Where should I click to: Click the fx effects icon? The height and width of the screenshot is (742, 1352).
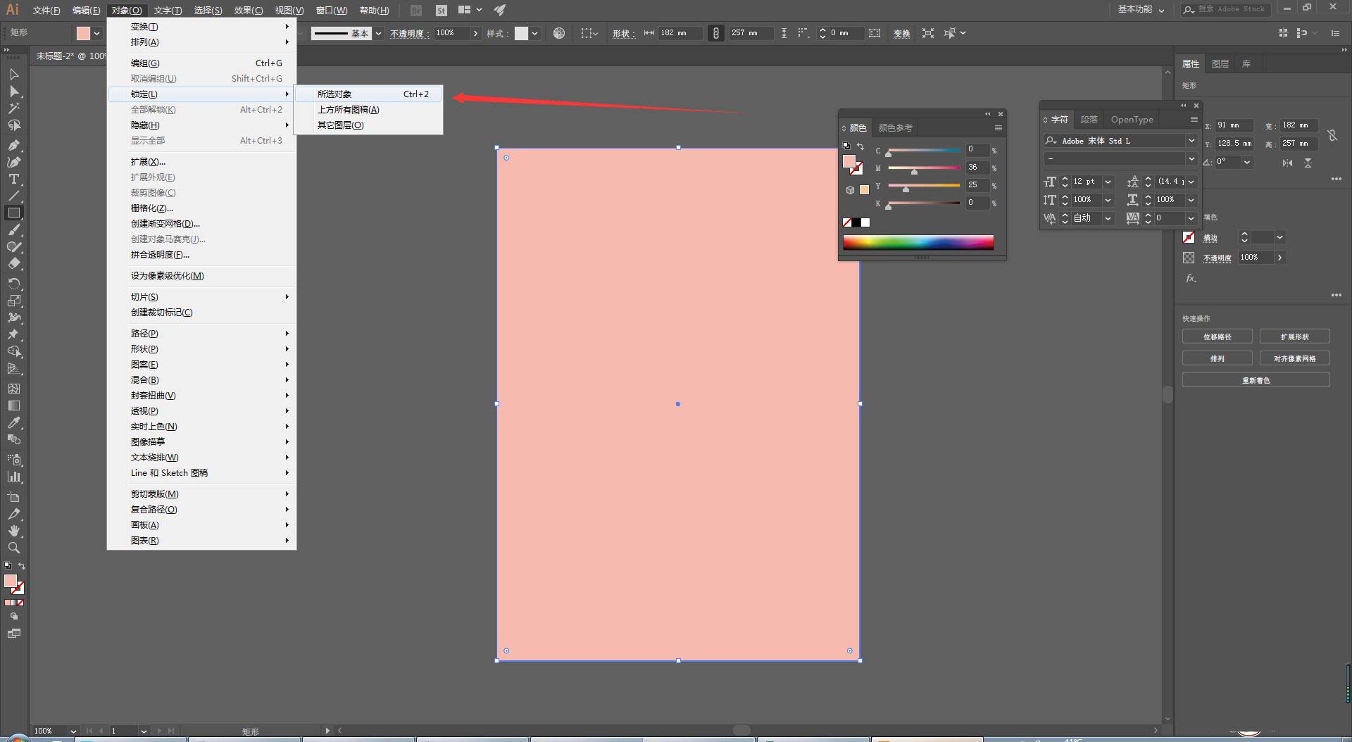tap(1190, 279)
